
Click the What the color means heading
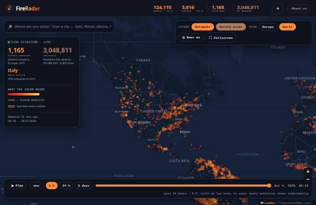[x=26, y=89]
